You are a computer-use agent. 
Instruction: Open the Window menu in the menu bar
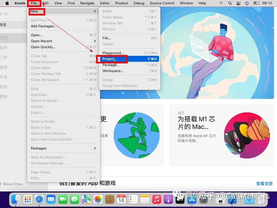coord(186,3)
